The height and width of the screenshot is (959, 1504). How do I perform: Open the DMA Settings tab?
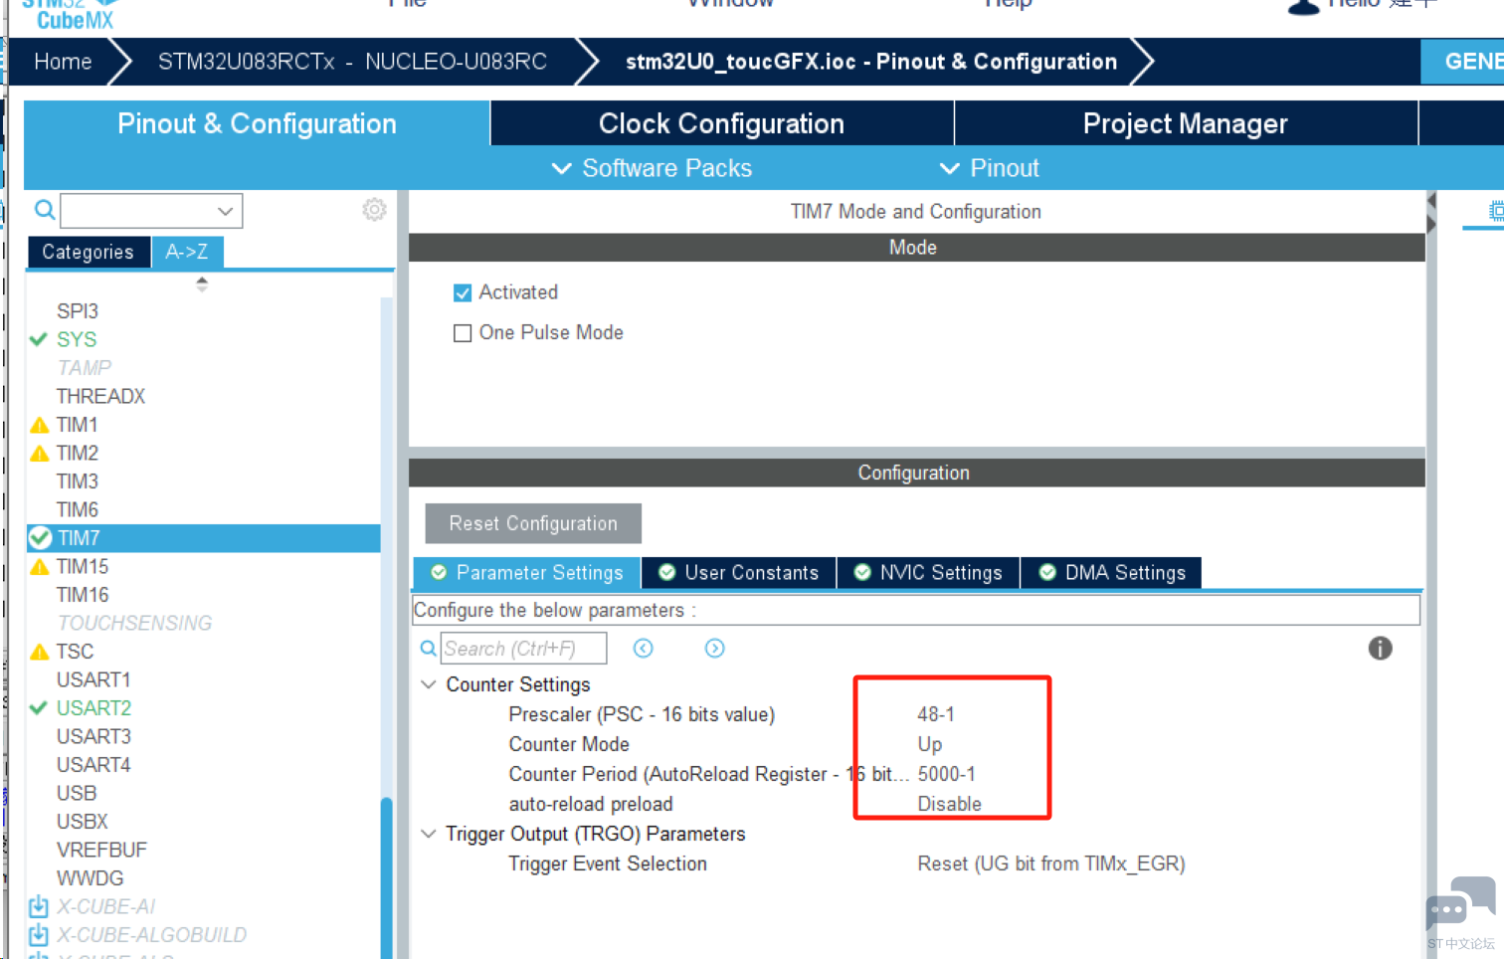click(1112, 572)
